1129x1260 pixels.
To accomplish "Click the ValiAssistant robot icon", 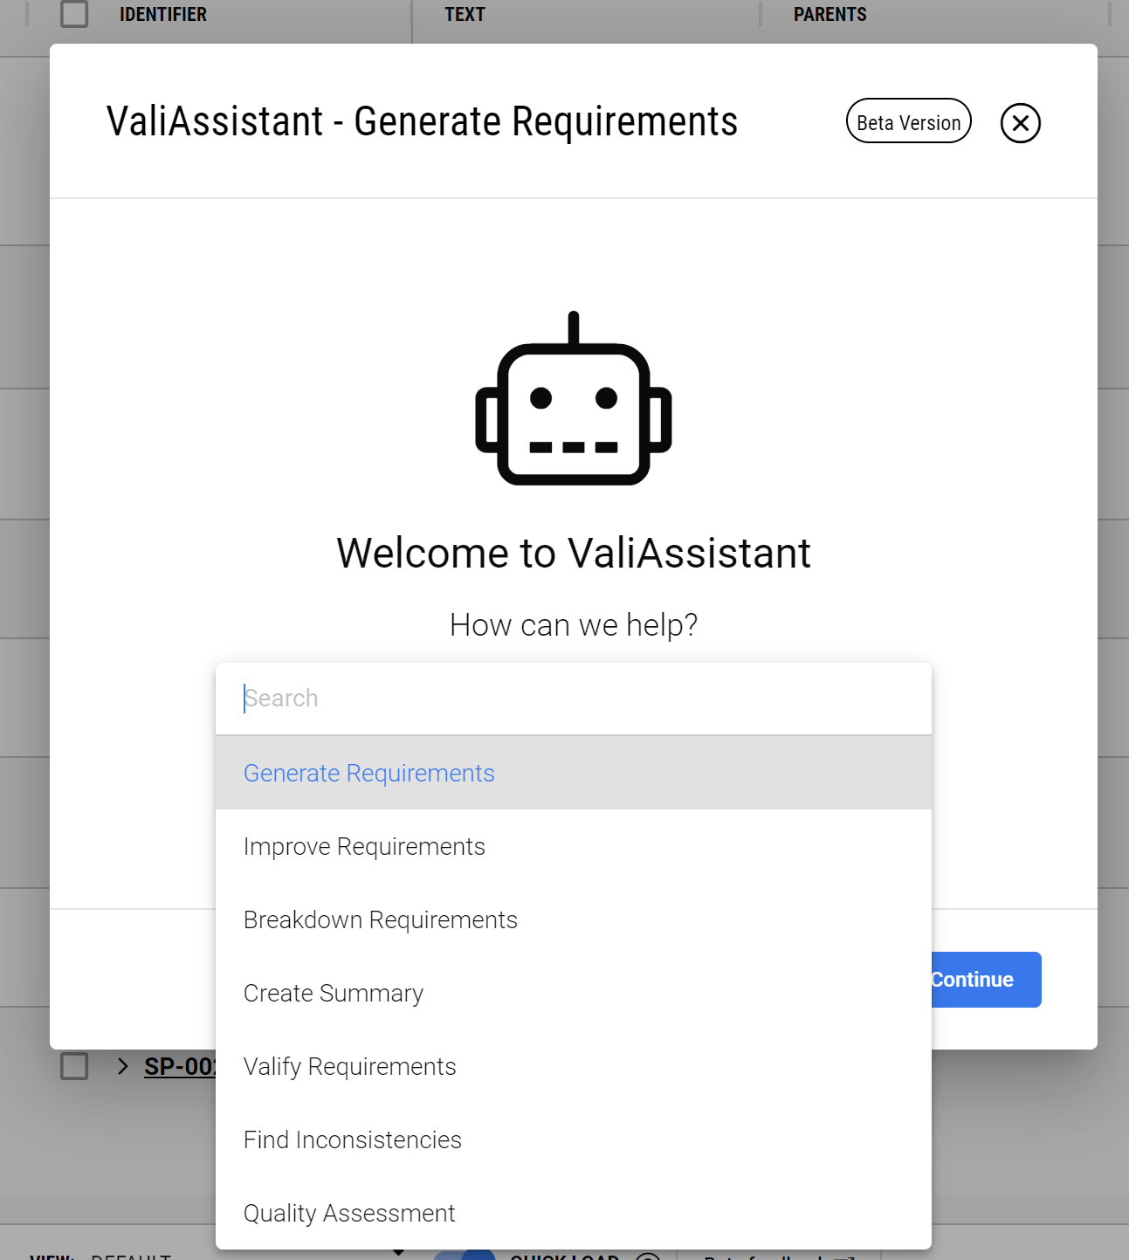I will pyautogui.click(x=574, y=398).
